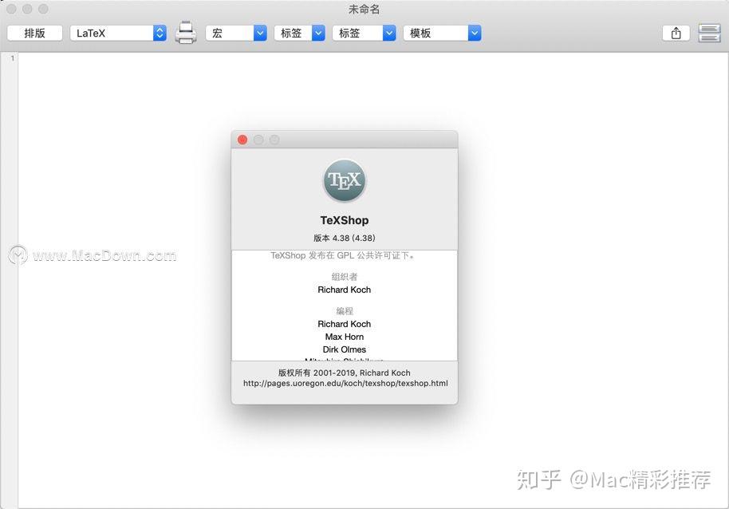Click Dirk Olmes in the credits

point(345,349)
